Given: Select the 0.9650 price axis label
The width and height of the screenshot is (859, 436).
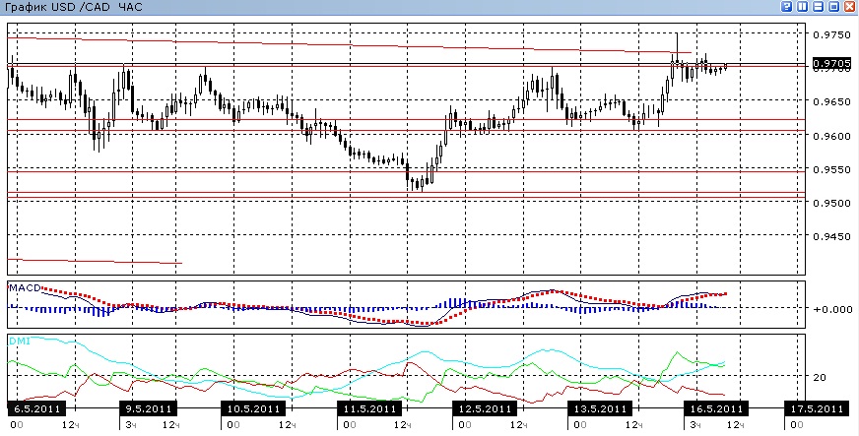Looking at the screenshot, I should pyautogui.click(x=832, y=101).
